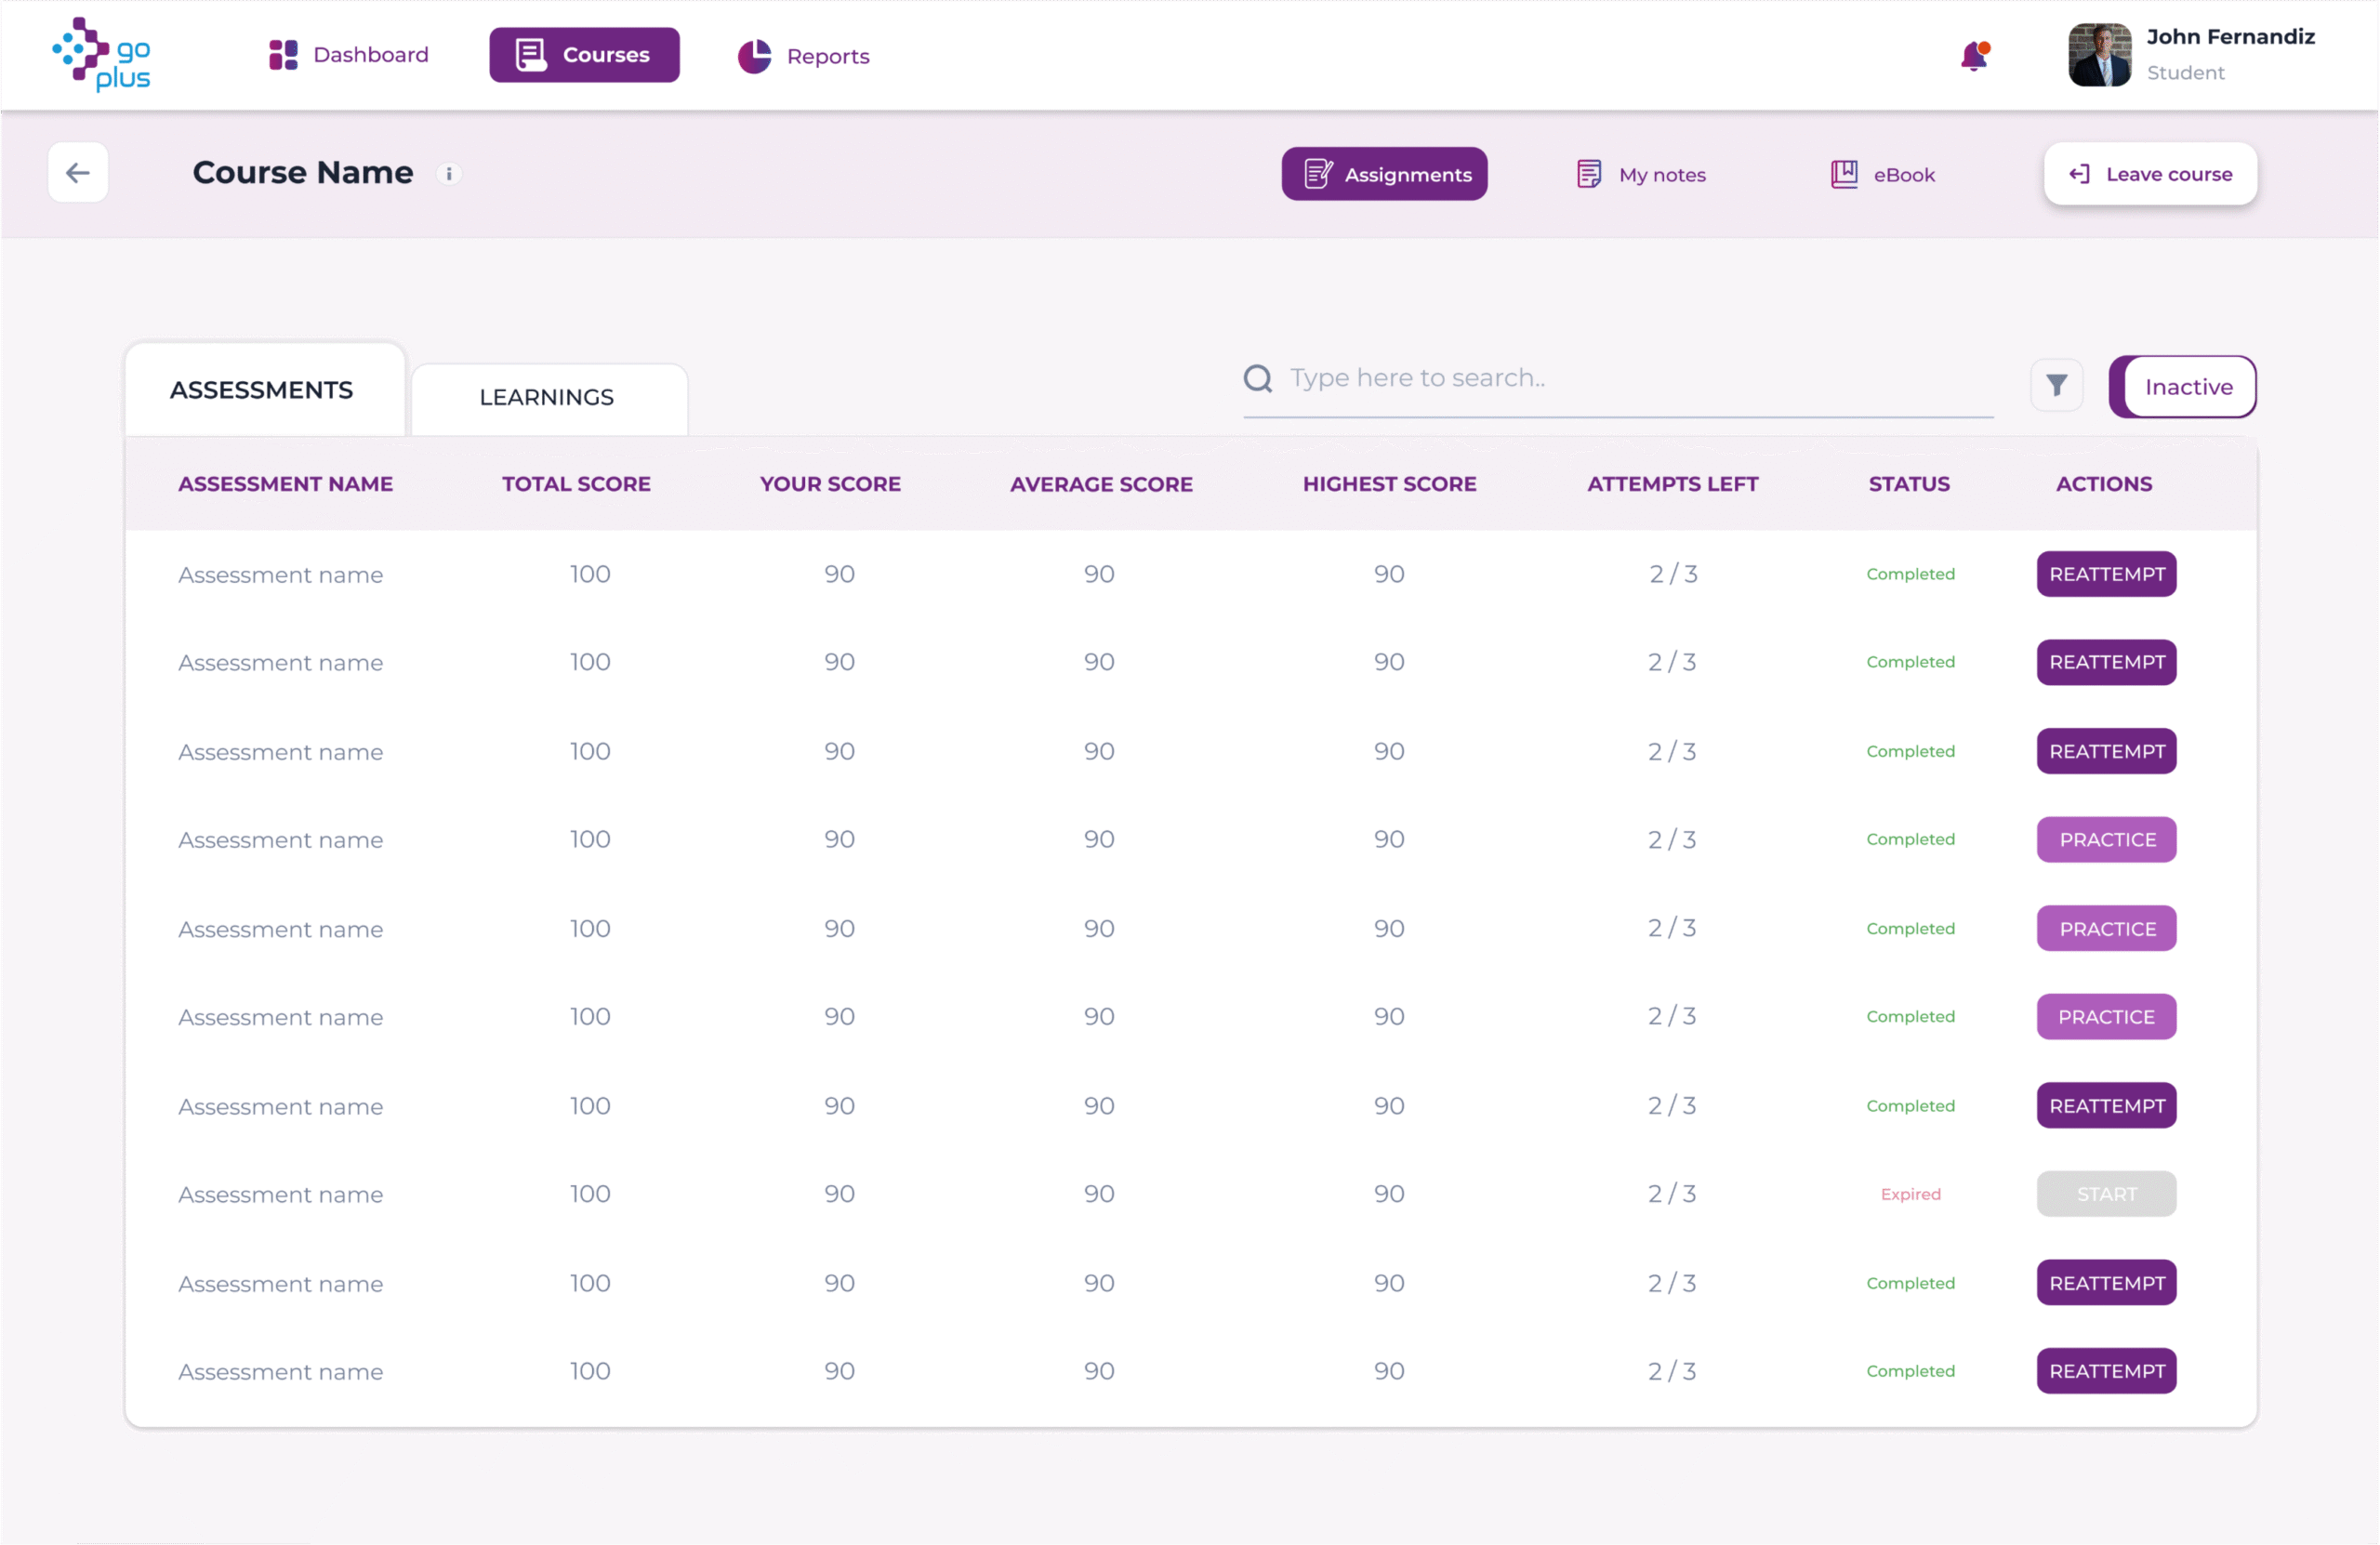Image resolution: width=2380 pixels, height=1545 pixels.
Task: Click the search magnifier icon
Action: [x=1257, y=378]
